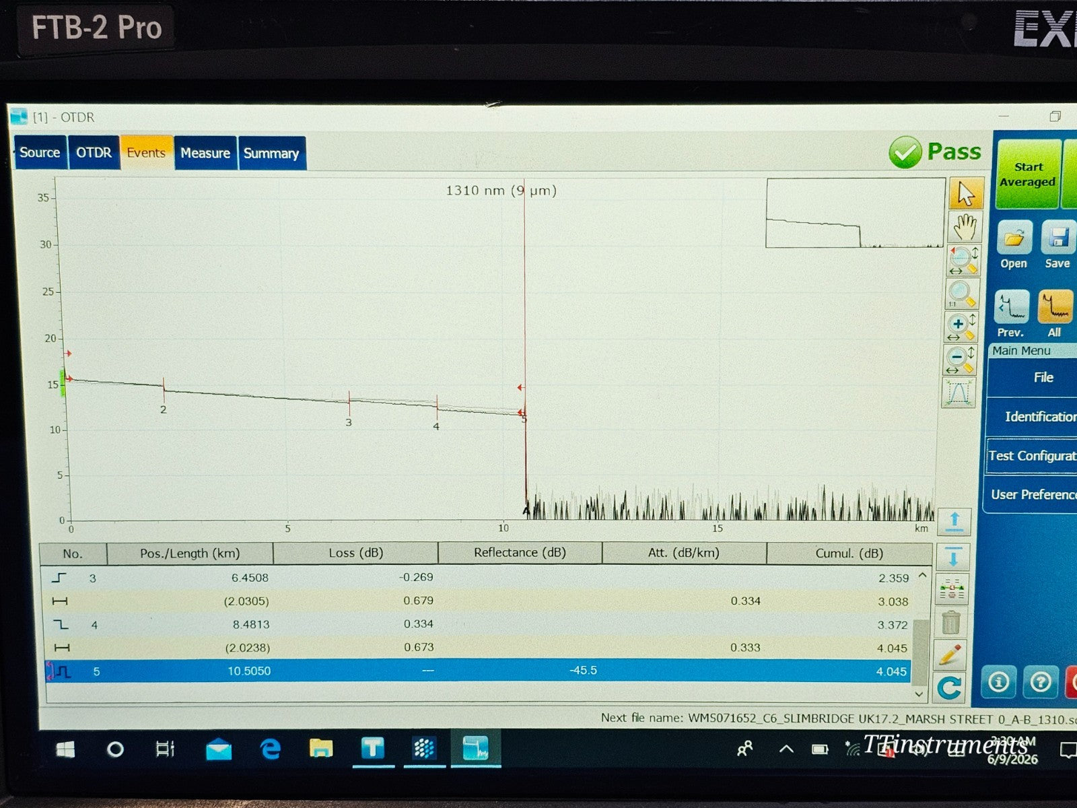This screenshot has height=808, width=1077.
Task: Open the dotted grid app on taskbar
Action: (x=424, y=748)
